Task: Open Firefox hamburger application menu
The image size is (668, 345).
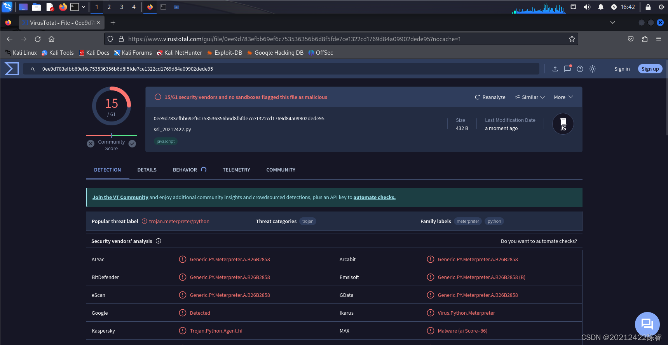Action: [659, 39]
